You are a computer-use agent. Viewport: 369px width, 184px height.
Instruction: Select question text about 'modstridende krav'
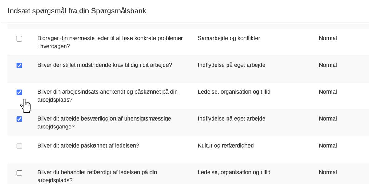105,65
